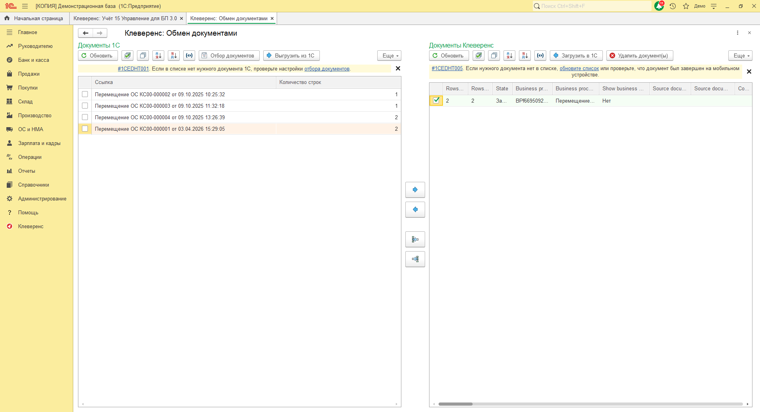Click the Выгрузить из 1С button

[x=291, y=55]
